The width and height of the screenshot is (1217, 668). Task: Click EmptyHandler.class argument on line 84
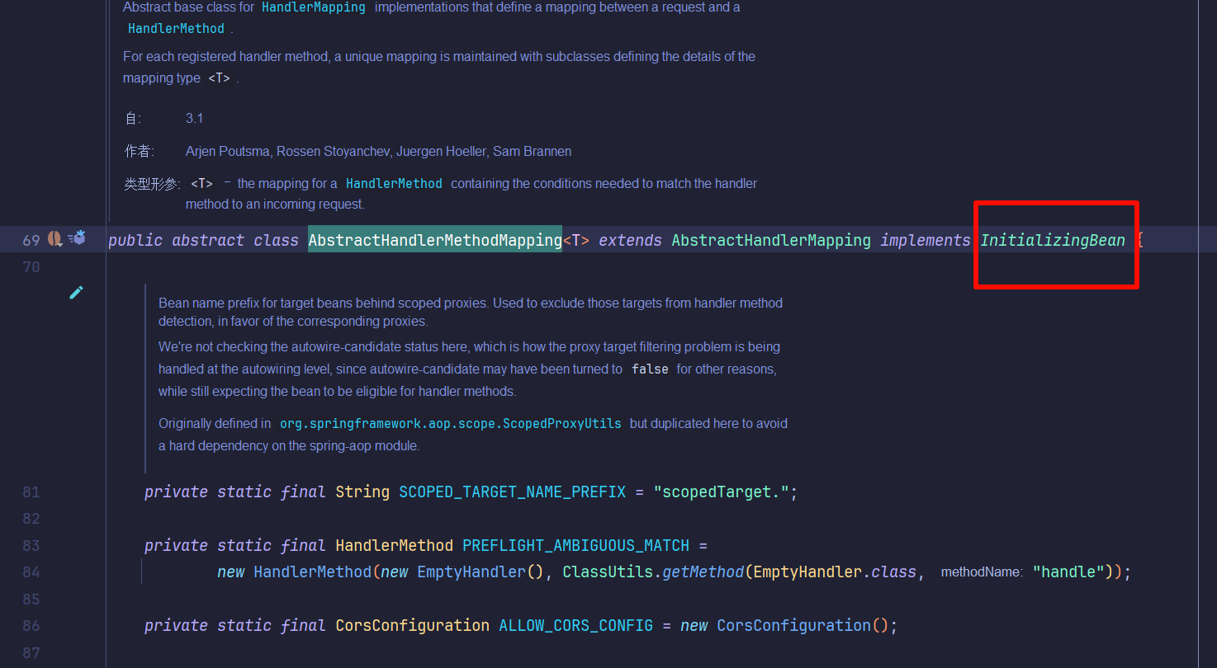(x=835, y=572)
